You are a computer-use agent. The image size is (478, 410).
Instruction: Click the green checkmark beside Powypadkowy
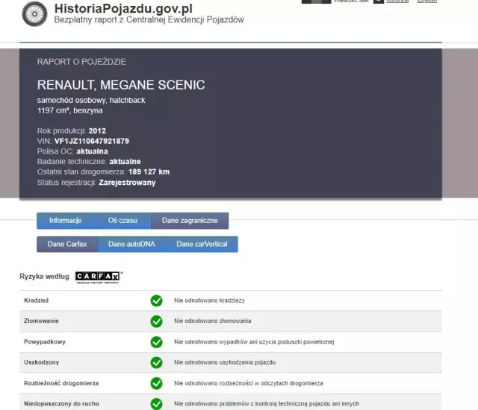click(156, 342)
